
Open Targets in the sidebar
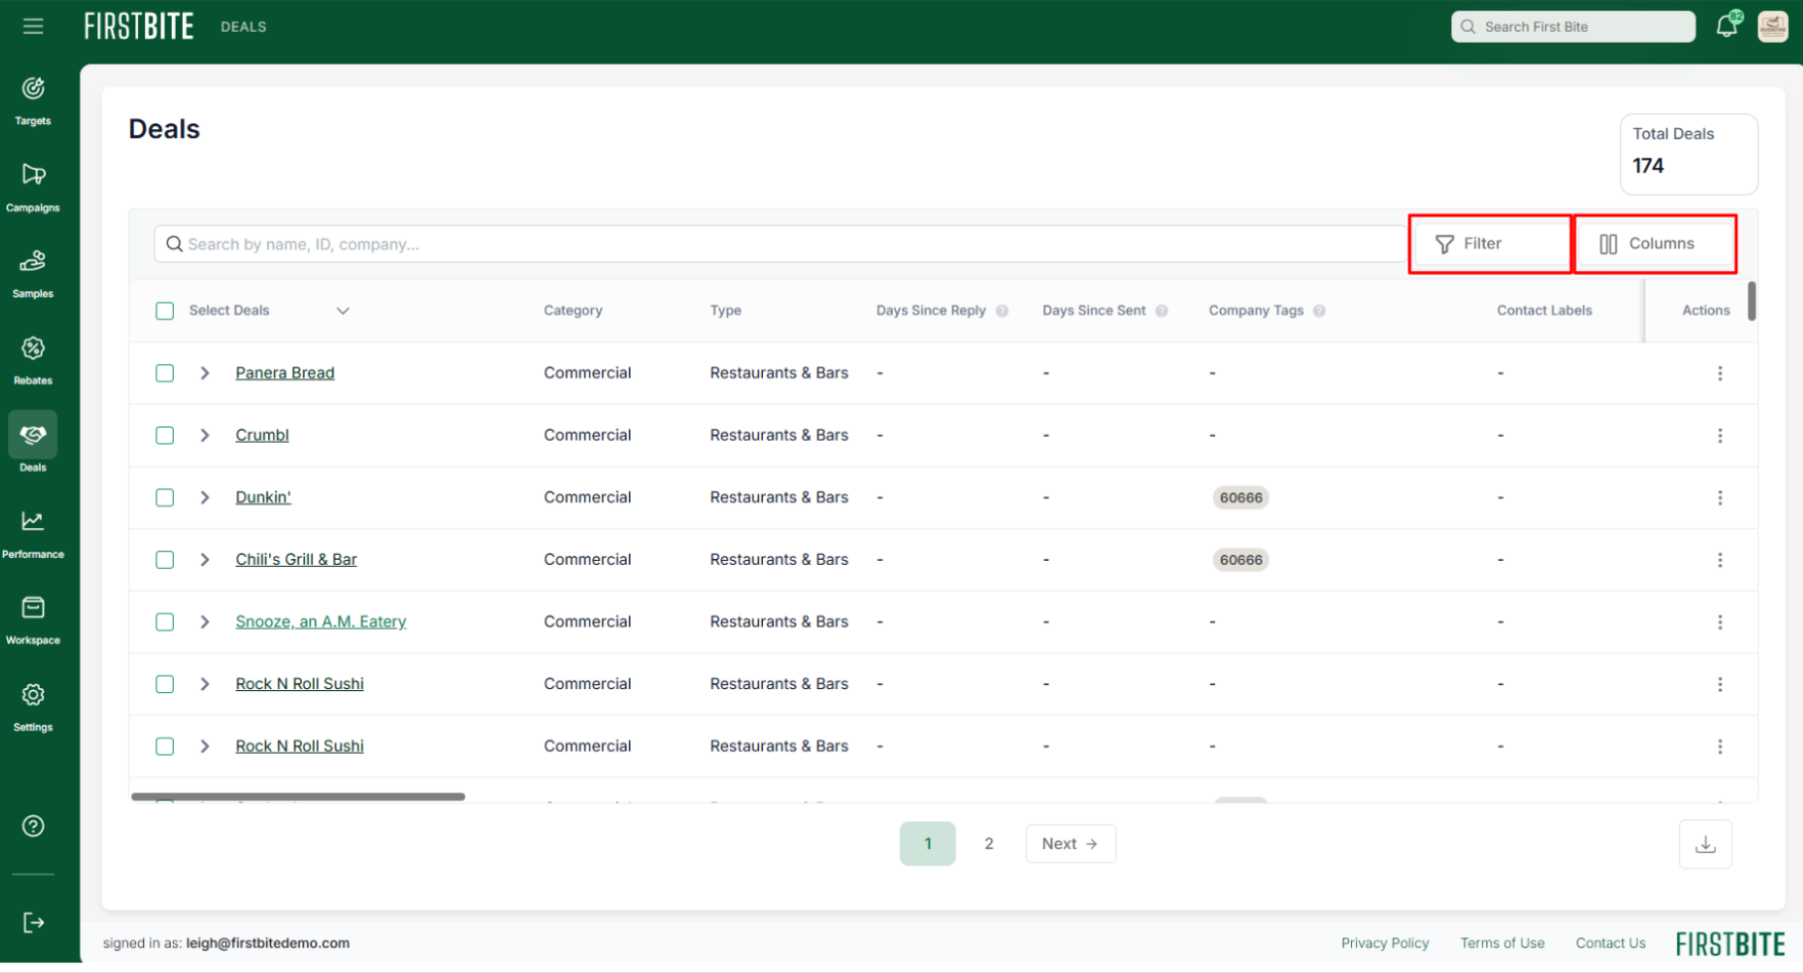[x=33, y=101]
